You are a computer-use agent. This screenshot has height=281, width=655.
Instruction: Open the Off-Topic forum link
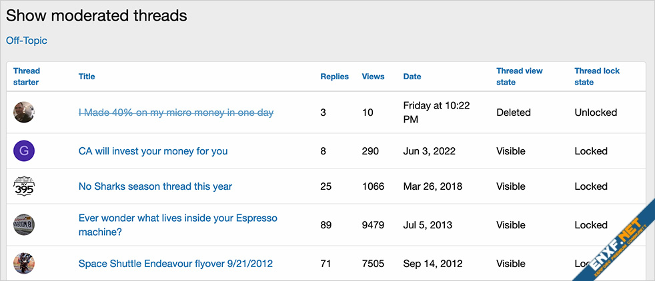pos(27,41)
